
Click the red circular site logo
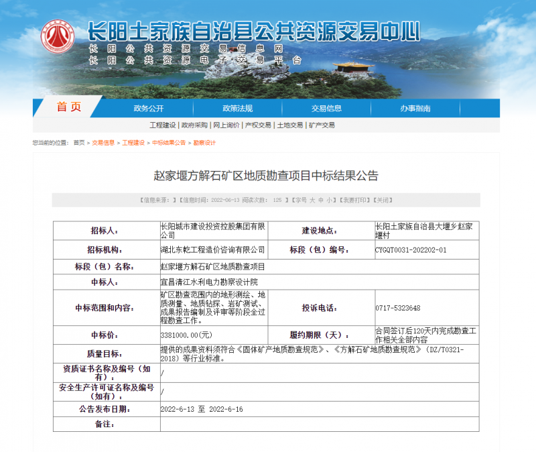pyautogui.click(x=58, y=36)
